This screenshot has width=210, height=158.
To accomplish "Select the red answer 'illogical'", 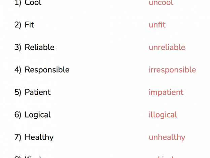I will tap(163, 115).
